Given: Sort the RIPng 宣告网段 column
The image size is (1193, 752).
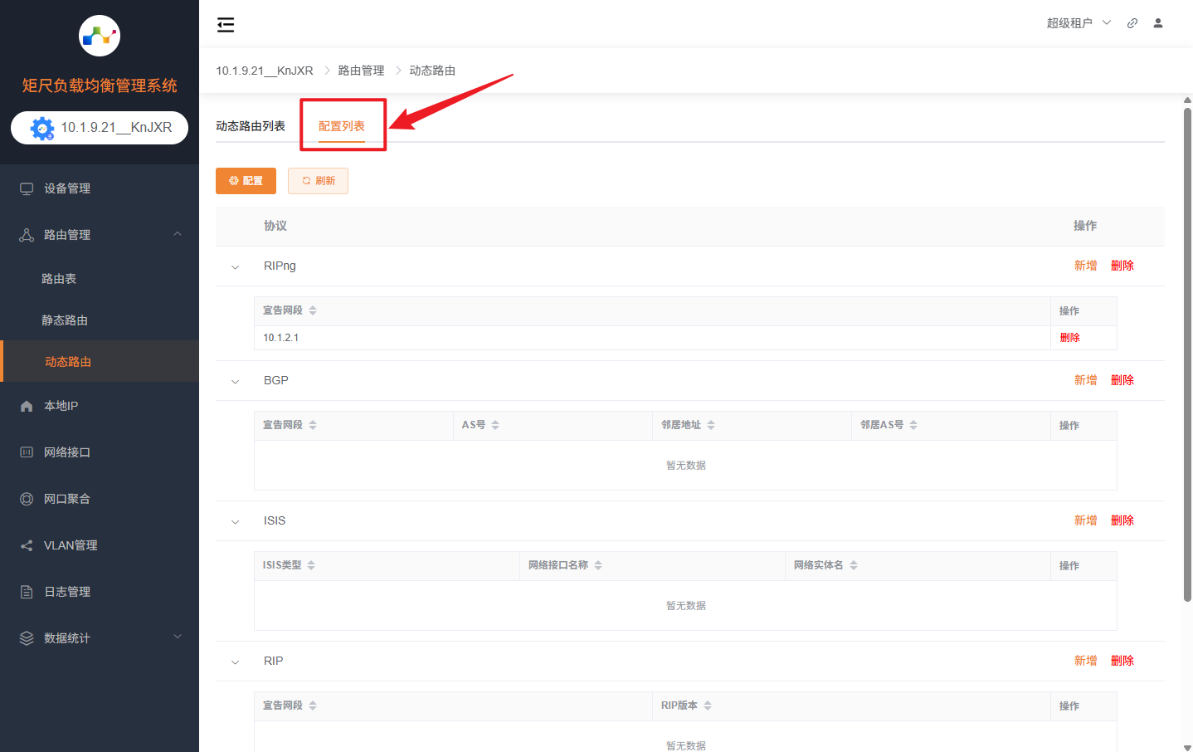Looking at the screenshot, I should pos(313,310).
